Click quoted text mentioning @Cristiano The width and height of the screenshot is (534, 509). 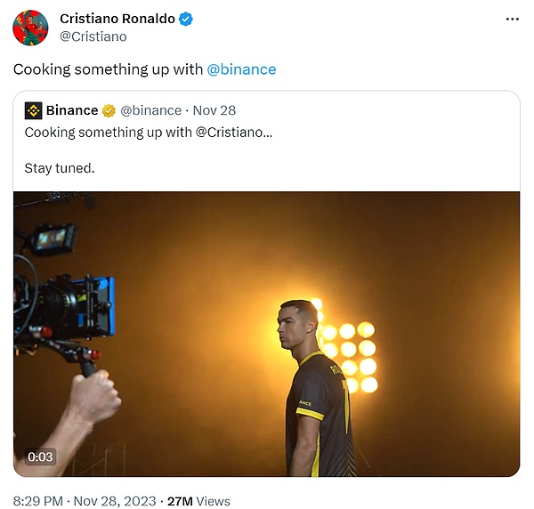coord(149,133)
